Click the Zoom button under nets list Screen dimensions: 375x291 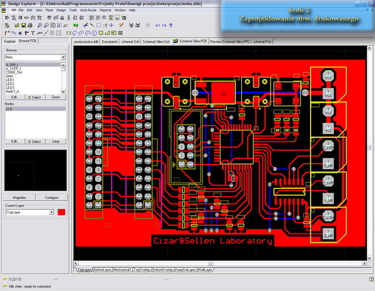[x=56, y=97]
